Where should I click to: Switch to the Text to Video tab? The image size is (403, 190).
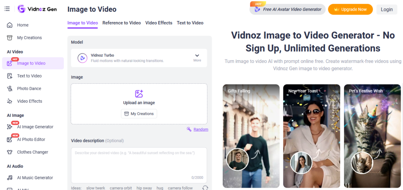[x=190, y=23]
